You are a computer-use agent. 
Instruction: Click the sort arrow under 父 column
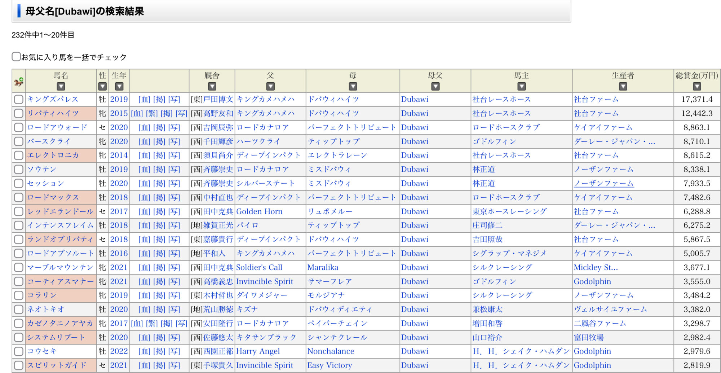coord(270,87)
